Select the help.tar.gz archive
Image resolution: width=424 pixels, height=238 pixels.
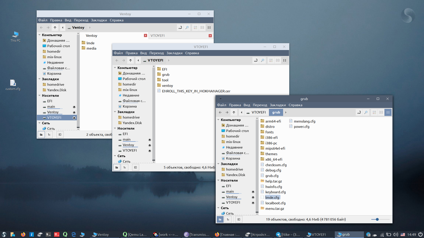click(271, 181)
